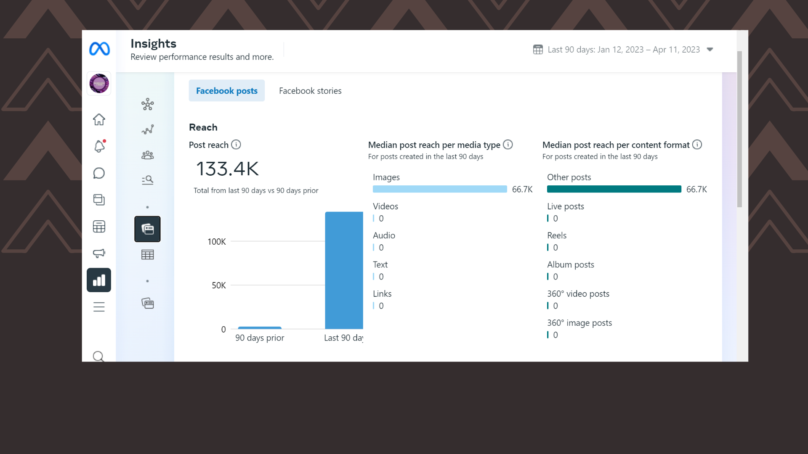Select the Insights bar chart icon
This screenshot has height=454, width=808.
click(99, 280)
